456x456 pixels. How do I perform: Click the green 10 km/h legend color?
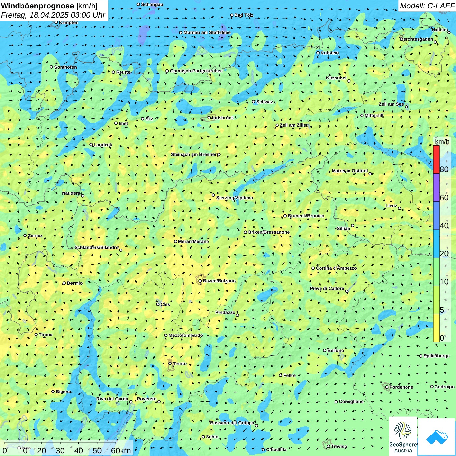(x=436, y=272)
